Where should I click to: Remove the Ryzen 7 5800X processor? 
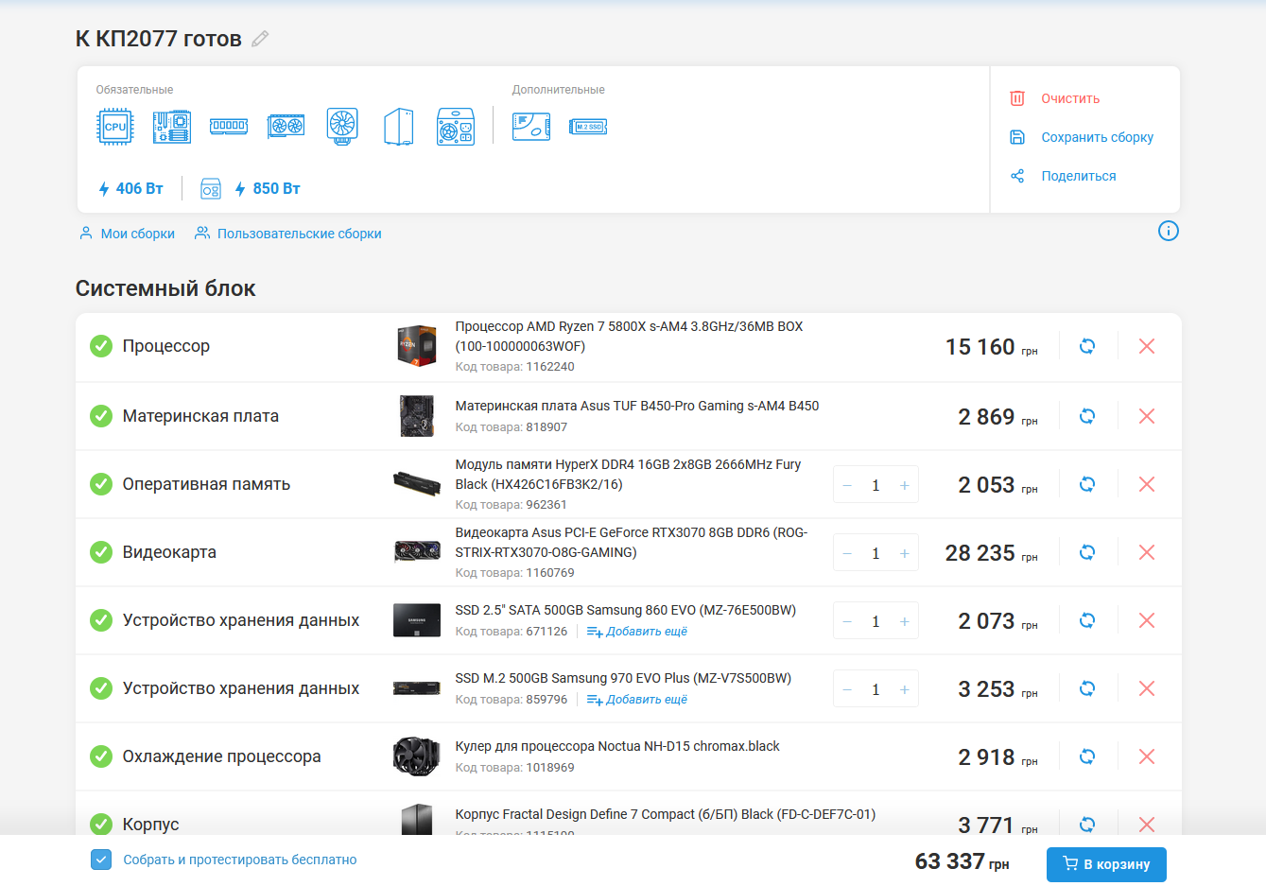click(1147, 346)
